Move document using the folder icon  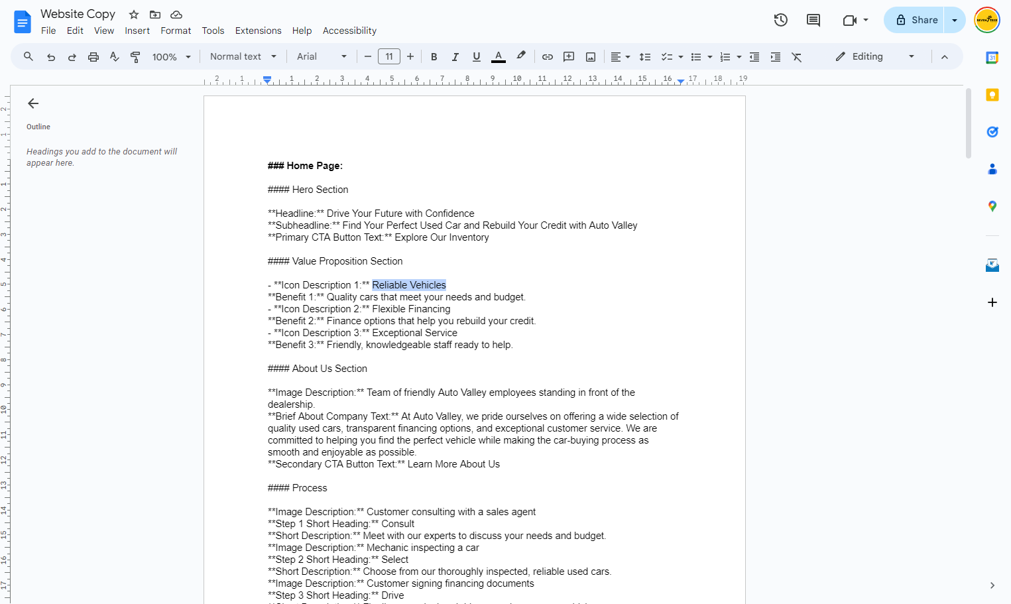155,15
